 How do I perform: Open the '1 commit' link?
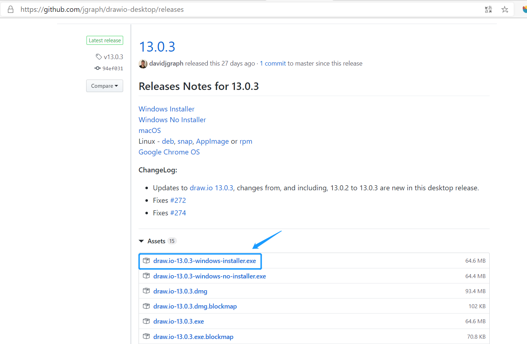(x=273, y=63)
